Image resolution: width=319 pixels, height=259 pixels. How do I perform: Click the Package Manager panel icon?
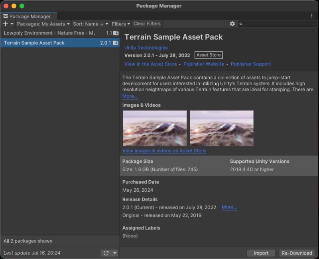pos(5,16)
